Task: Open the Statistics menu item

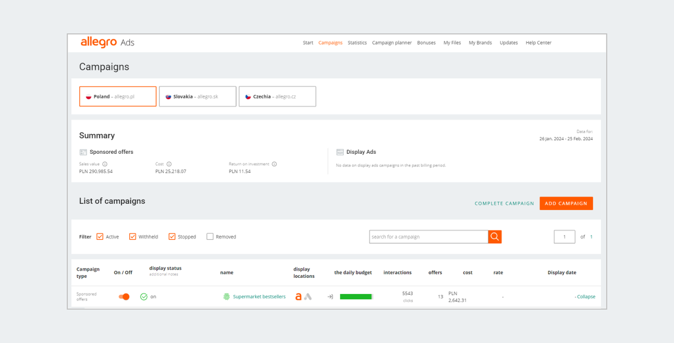Action: (x=357, y=43)
